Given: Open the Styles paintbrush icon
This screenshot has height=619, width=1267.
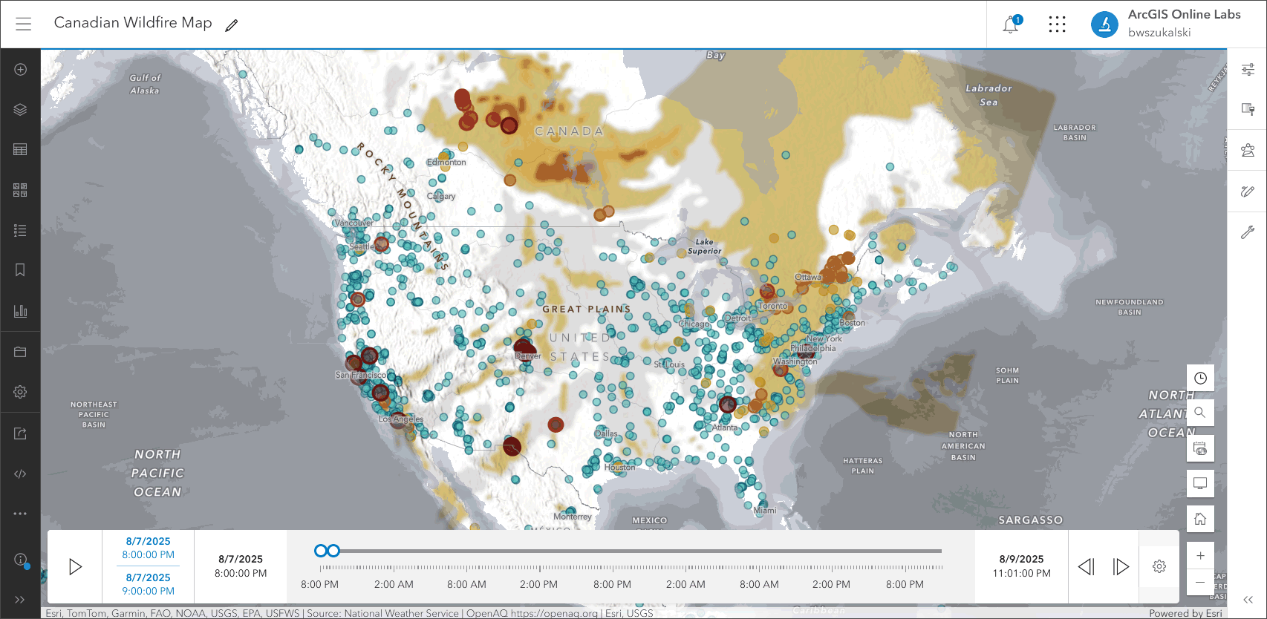Looking at the screenshot, I should tap(1248, 110).
